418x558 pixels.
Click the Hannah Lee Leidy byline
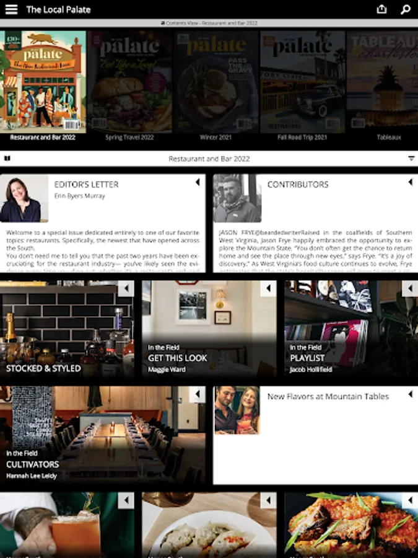(32, 476)
